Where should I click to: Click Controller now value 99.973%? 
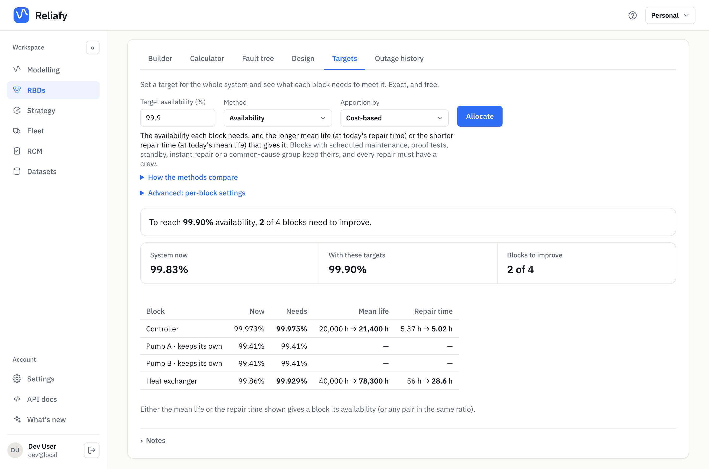click(x=249, y=329)
